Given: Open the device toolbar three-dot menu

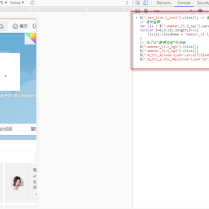Looking at the screenshot, I should point(127,3).
